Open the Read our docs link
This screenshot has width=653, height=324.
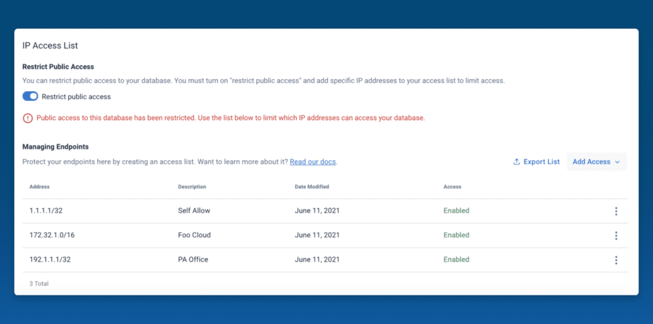312,161
